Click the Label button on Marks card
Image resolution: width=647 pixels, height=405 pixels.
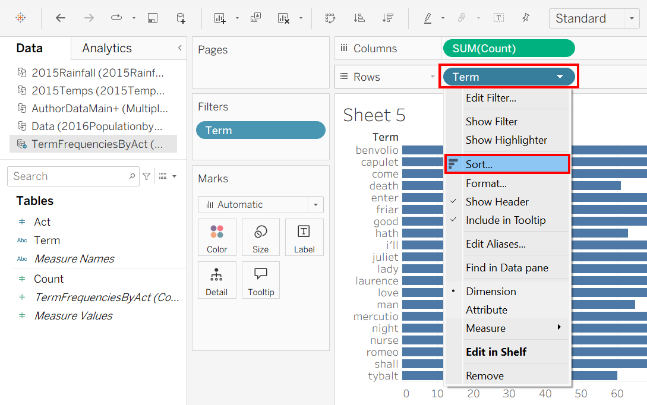click(304, 237)
